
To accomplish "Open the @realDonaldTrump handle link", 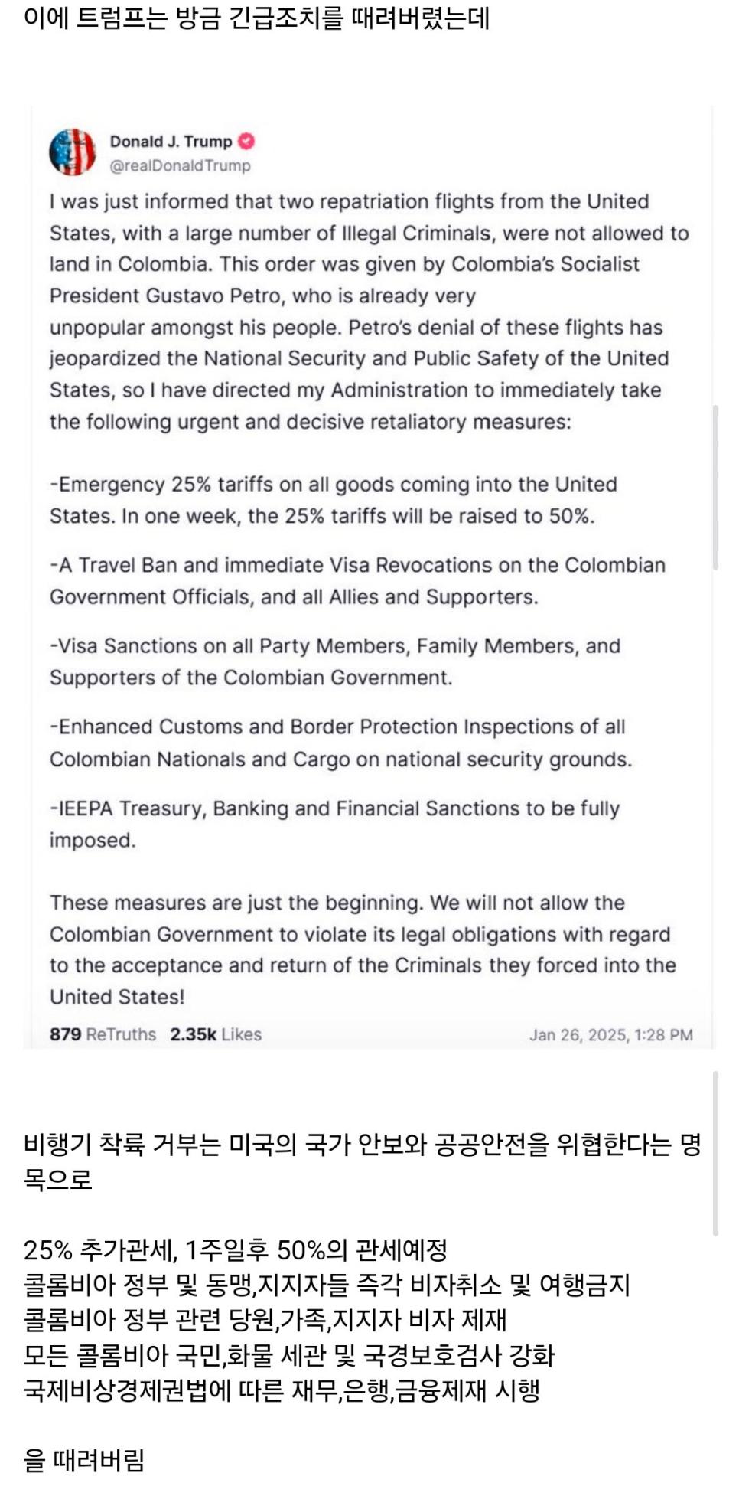I will click(x=181, y=165).
